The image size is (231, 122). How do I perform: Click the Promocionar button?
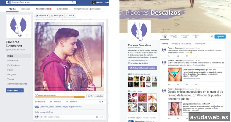[13, 90]
